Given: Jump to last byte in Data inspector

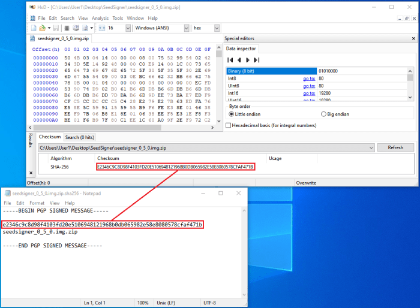Looking at the screenshot, I should coord(257,60).
